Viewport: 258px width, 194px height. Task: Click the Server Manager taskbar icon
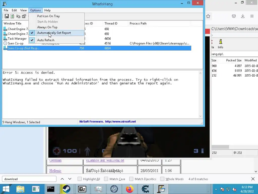pyautogui.click(x=36, y=189)
